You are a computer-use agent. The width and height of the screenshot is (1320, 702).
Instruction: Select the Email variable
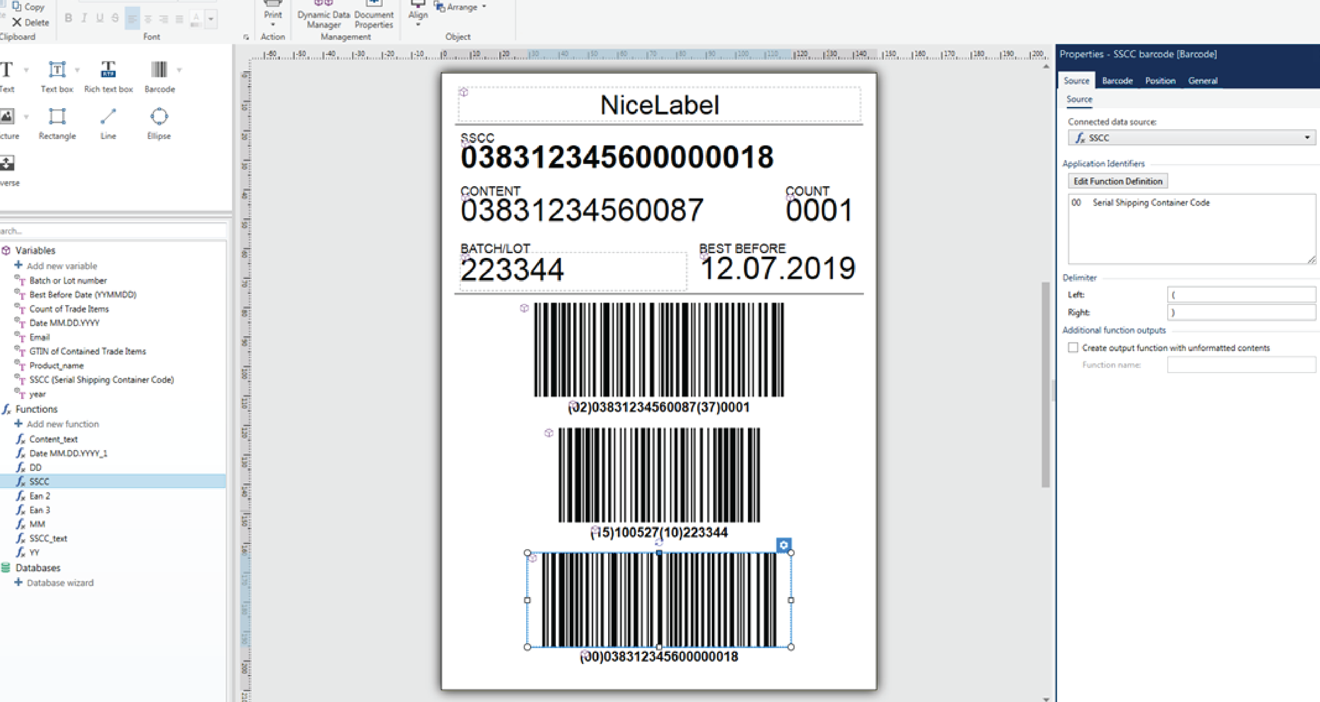point(40,337)
